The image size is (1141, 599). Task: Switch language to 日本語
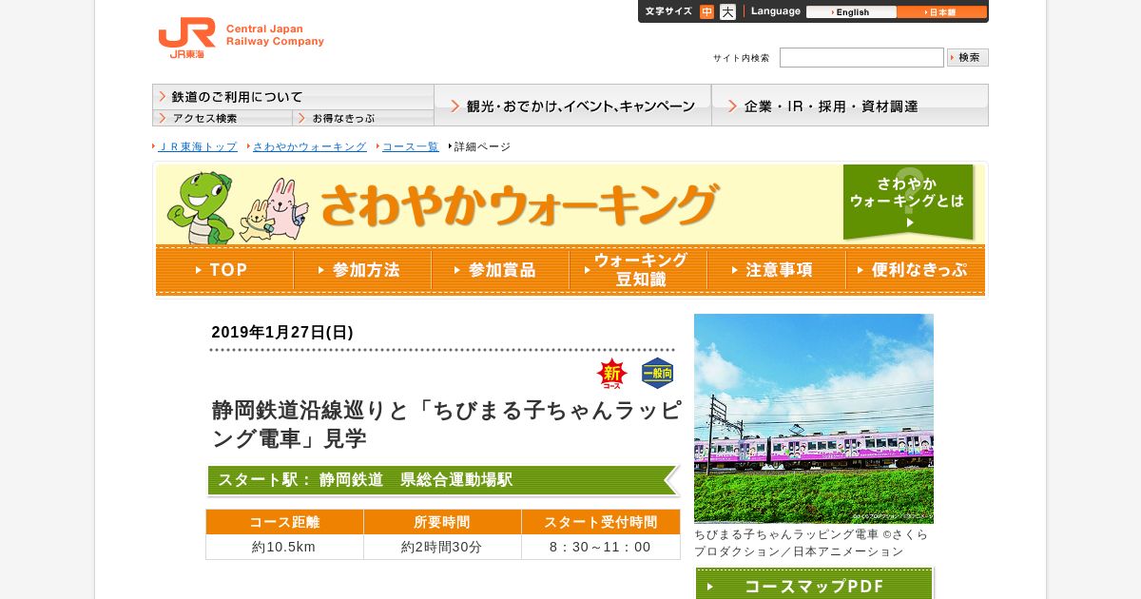[x=941, y=12]
